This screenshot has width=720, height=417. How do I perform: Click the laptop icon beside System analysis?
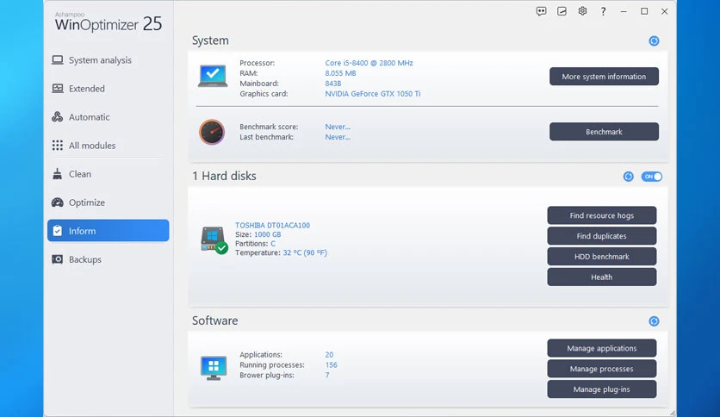pos(58,60)
